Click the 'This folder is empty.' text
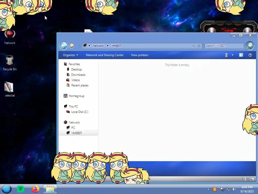The width and height of the screenshot is (258, 194). (x=177, y=65)
